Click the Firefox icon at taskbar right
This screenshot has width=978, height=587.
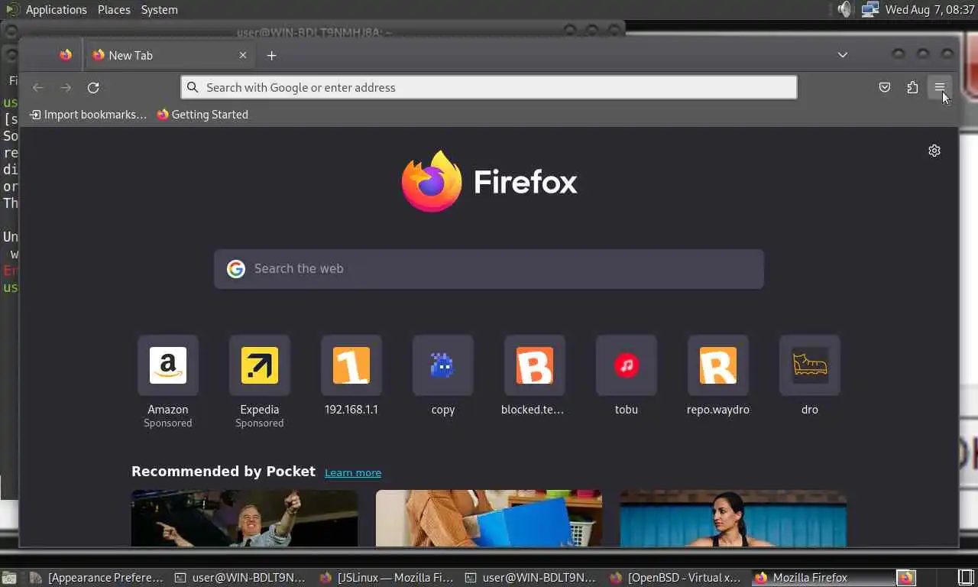pos(906,578)
